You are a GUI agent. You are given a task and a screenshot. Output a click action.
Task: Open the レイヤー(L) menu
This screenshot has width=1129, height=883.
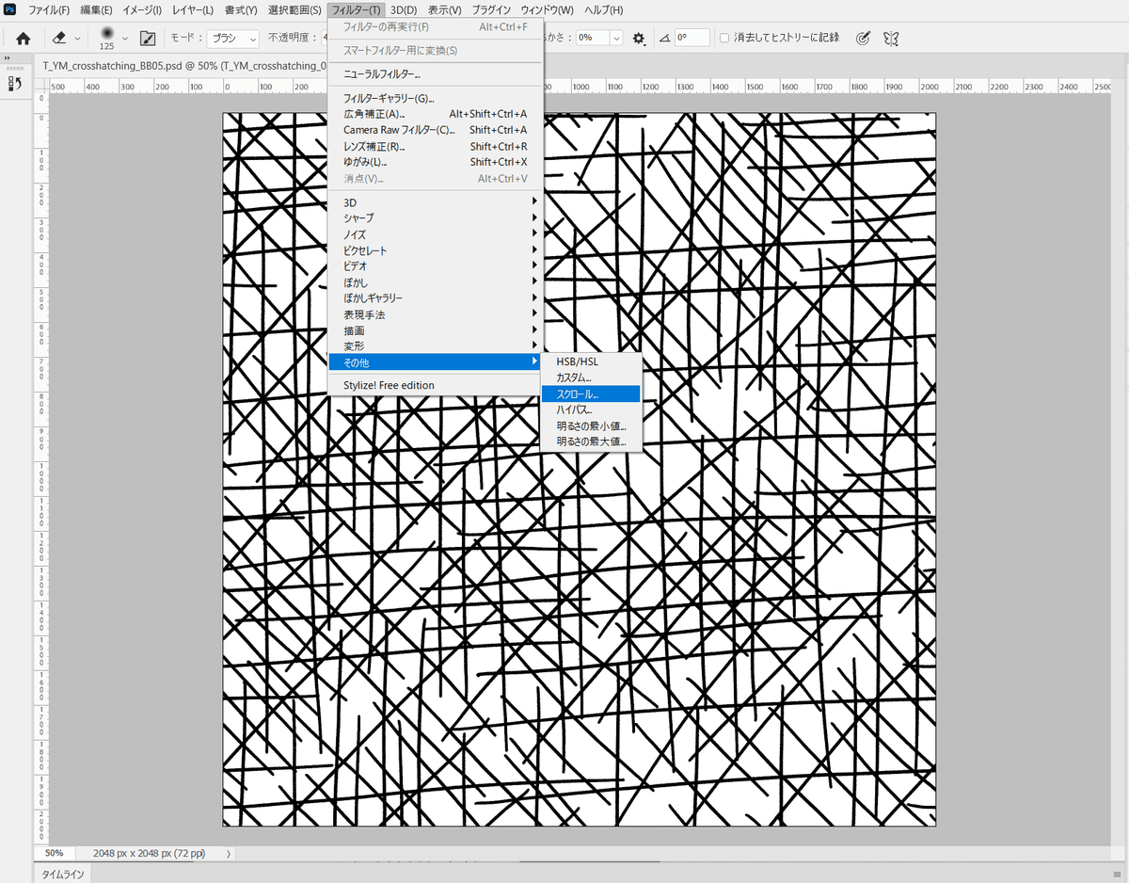click(195, 9)
